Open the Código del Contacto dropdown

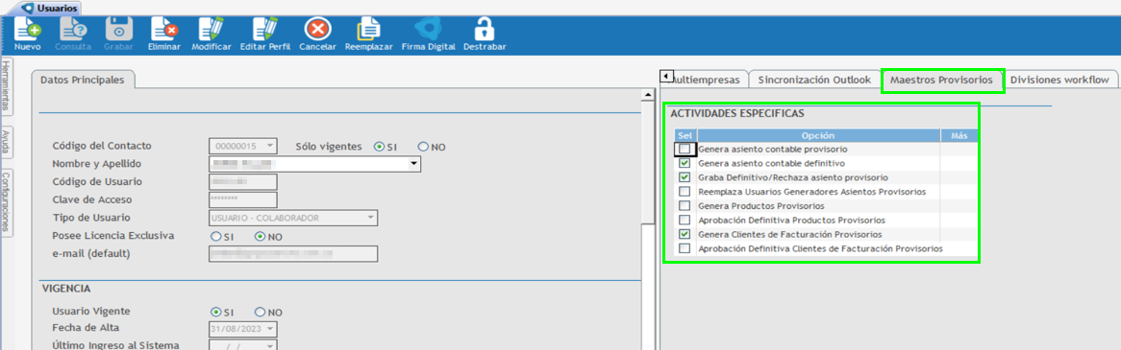point(269,146)
